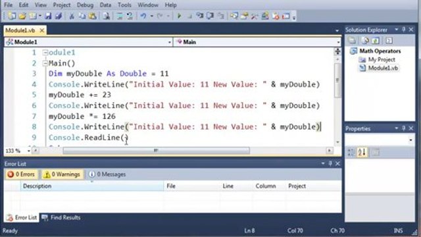The image size is (421, 237).
Task: Open the Solution Explorer window position menu
Action: 396,30
